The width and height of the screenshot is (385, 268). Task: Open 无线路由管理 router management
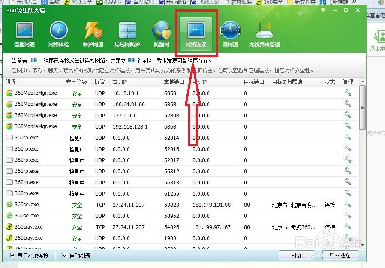[265, 34]
